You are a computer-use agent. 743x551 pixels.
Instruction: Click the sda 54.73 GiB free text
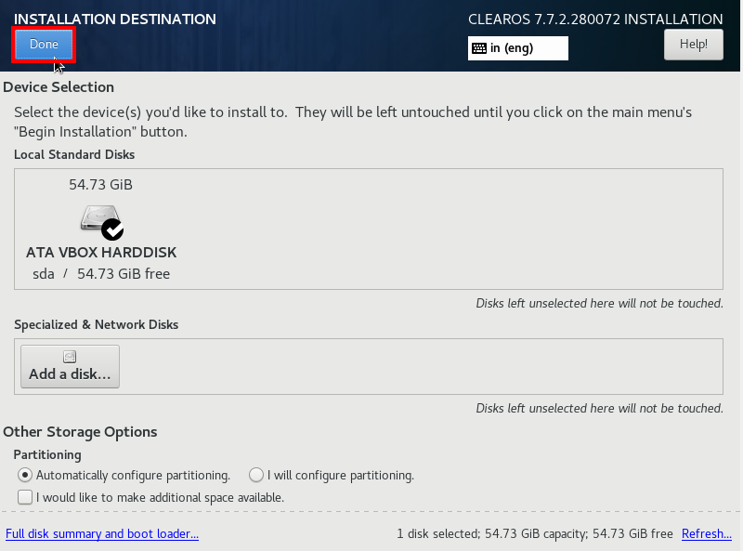tap(101, 273)
